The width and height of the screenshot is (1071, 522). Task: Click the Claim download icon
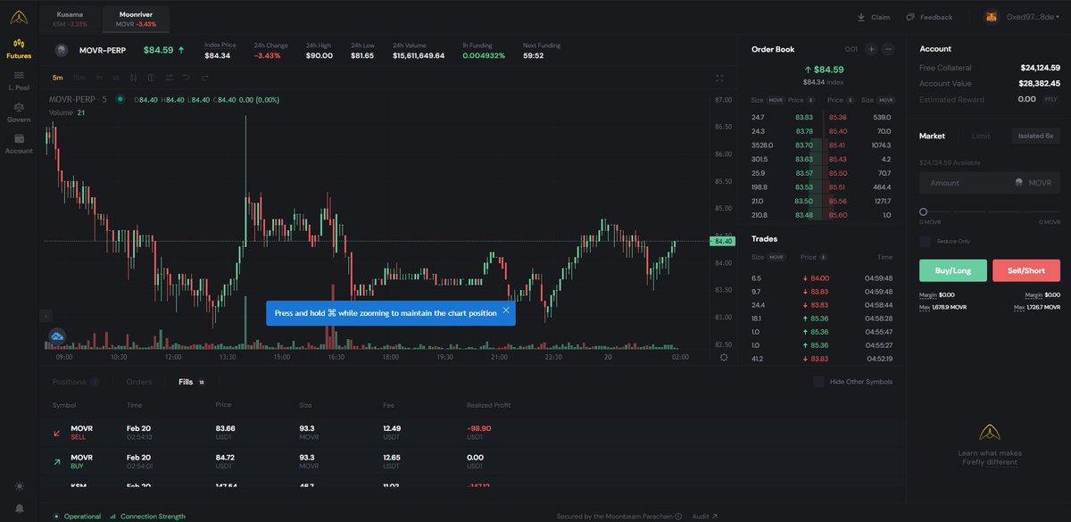(x=861, y=17)
